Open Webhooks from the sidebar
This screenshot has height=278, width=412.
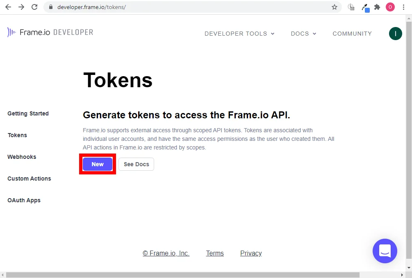[x=22, y=157]
